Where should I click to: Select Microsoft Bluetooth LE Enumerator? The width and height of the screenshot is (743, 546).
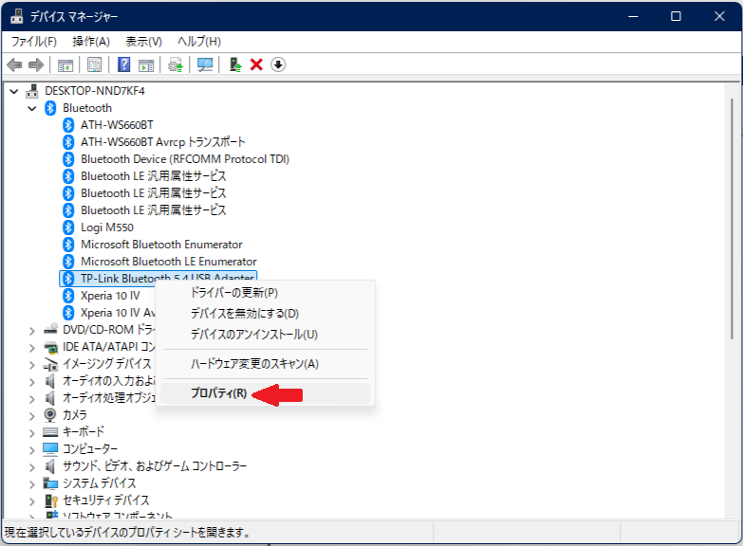pos(169,262)
